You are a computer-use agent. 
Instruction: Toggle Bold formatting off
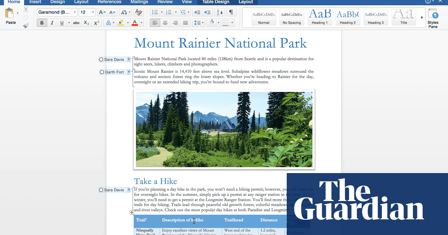pos(42,23)
